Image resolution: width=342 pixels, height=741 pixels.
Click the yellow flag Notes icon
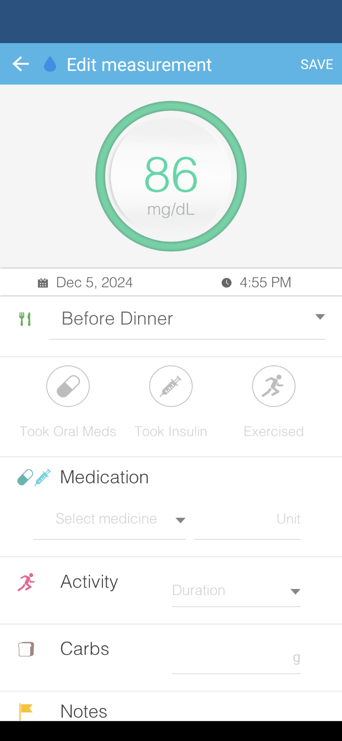click(x=26, y=711)
